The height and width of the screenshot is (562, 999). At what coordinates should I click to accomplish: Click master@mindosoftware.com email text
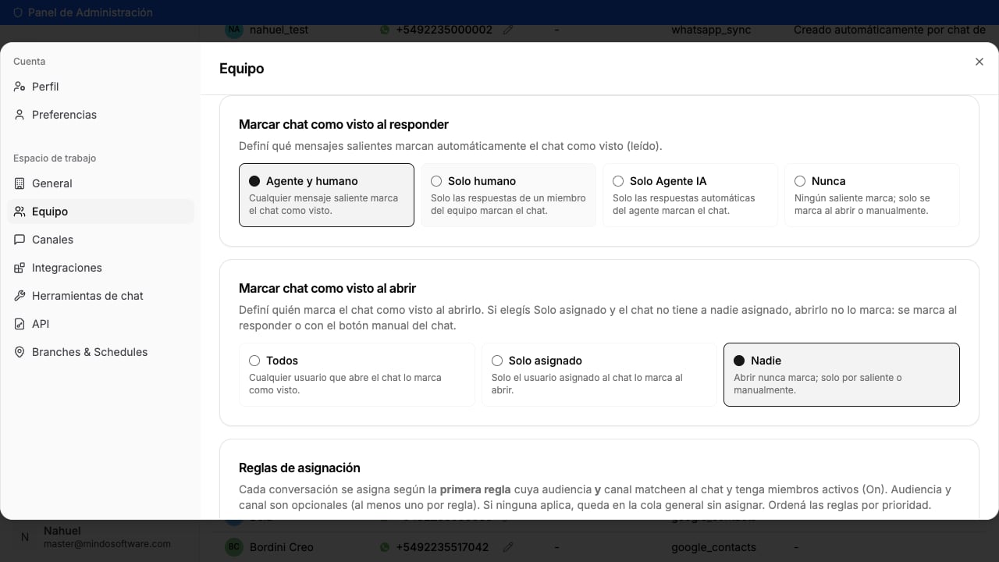pos(107,543)
